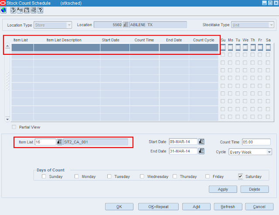The image size is (279, 215).
Task: Click the End Date field 31-MAR-14
Action: (183, 151)
